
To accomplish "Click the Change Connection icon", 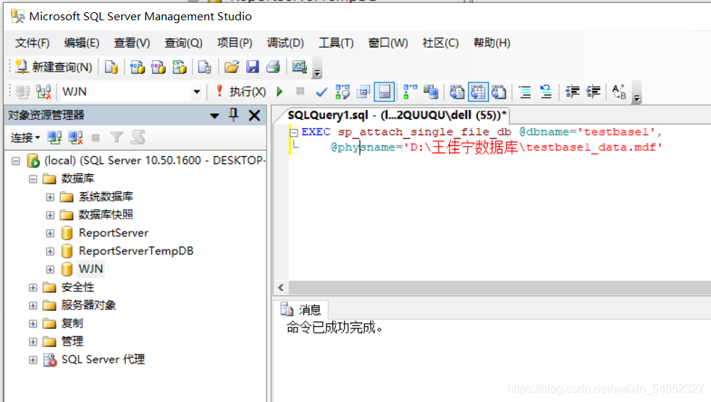I will [x=43, y=92].
